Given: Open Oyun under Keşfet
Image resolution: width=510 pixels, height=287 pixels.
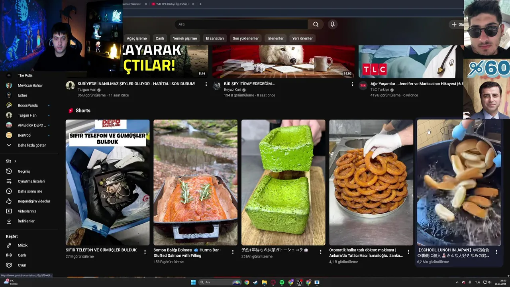Looking at the screenshot, I should click(x=22, y=265).
